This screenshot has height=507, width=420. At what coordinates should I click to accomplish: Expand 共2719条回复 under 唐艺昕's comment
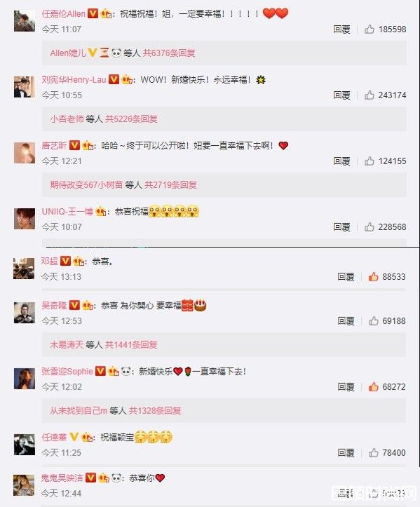tap(170, 185)
